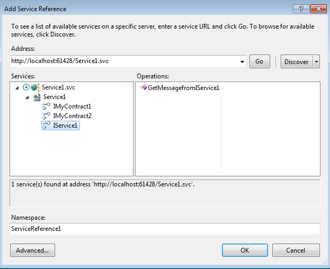Click the IMyContract2 contract icon

click(47, 116)
